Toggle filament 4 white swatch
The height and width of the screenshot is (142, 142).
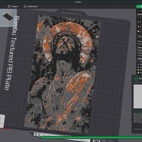coord(138,31)
